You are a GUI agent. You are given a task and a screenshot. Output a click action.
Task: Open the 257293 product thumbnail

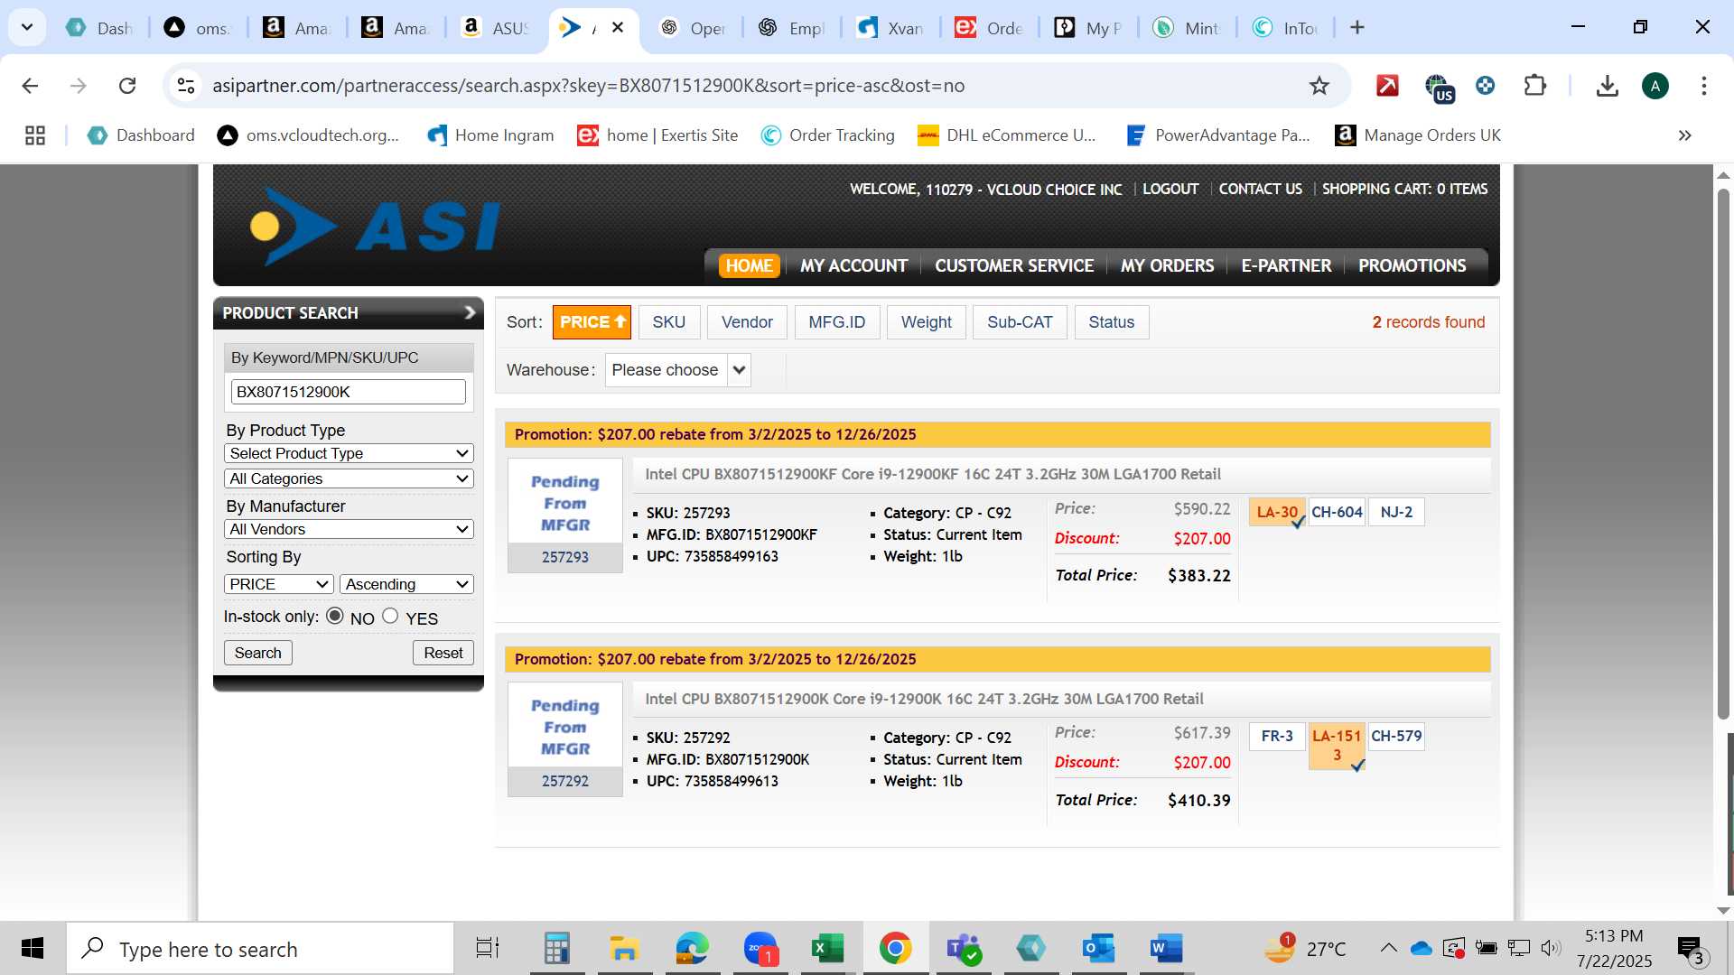tap(565, 515)
